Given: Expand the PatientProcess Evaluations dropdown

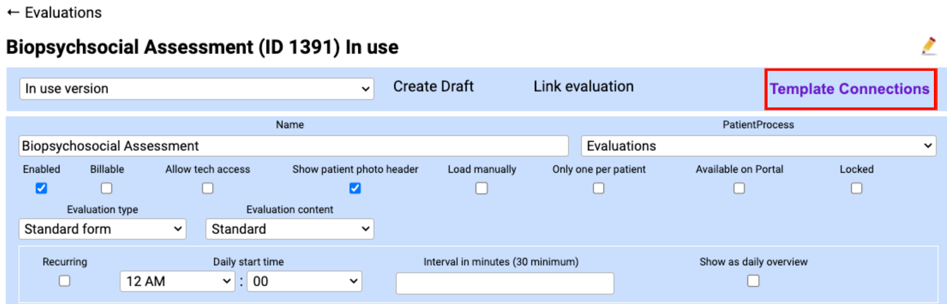Looking at the screenshot, I should (x=758, y=146).
